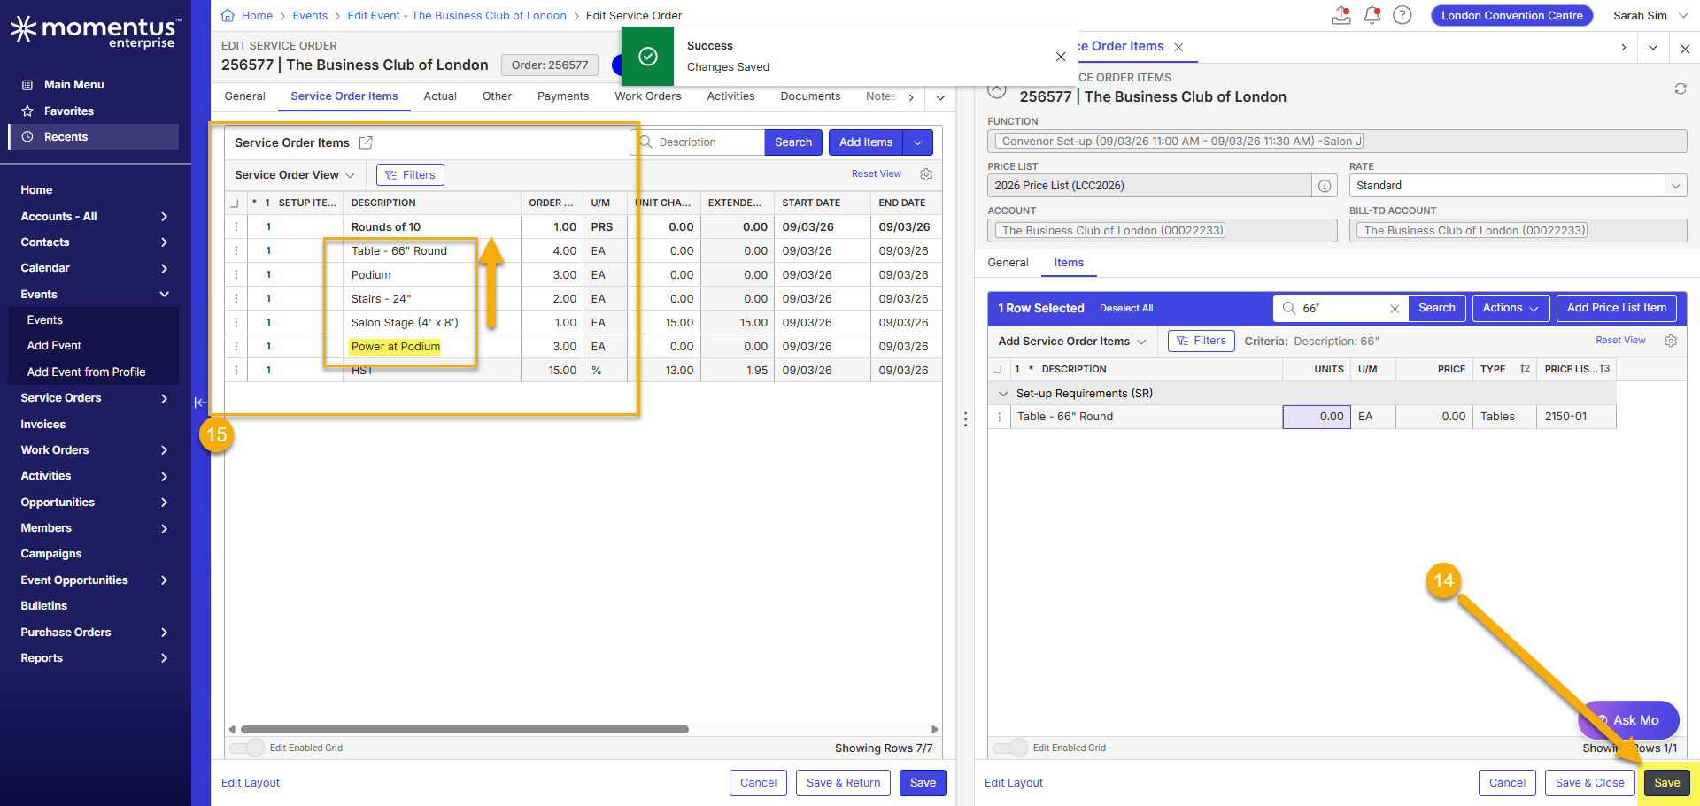Viewport: 1700px width, 806px height.
Task: Open Favorites star in sidebar
Action: tap(27, 111)
